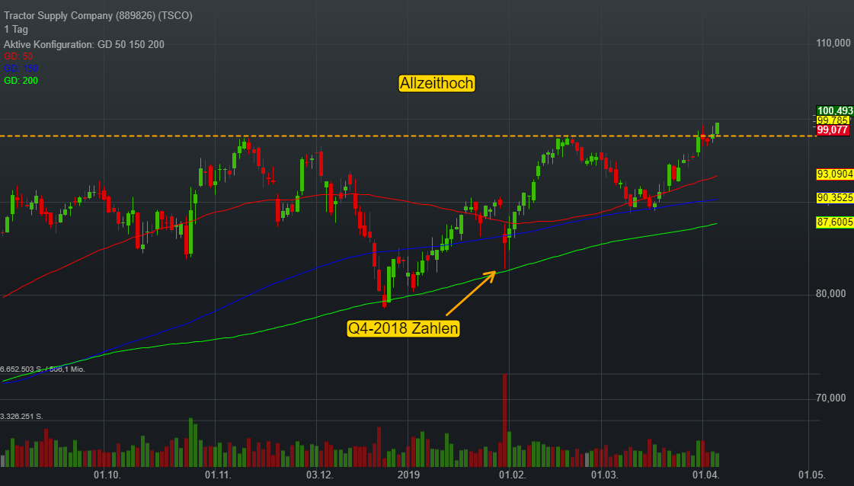
Task: Click the latest green candlestick above the all-time high
Action: coord(718,129)
